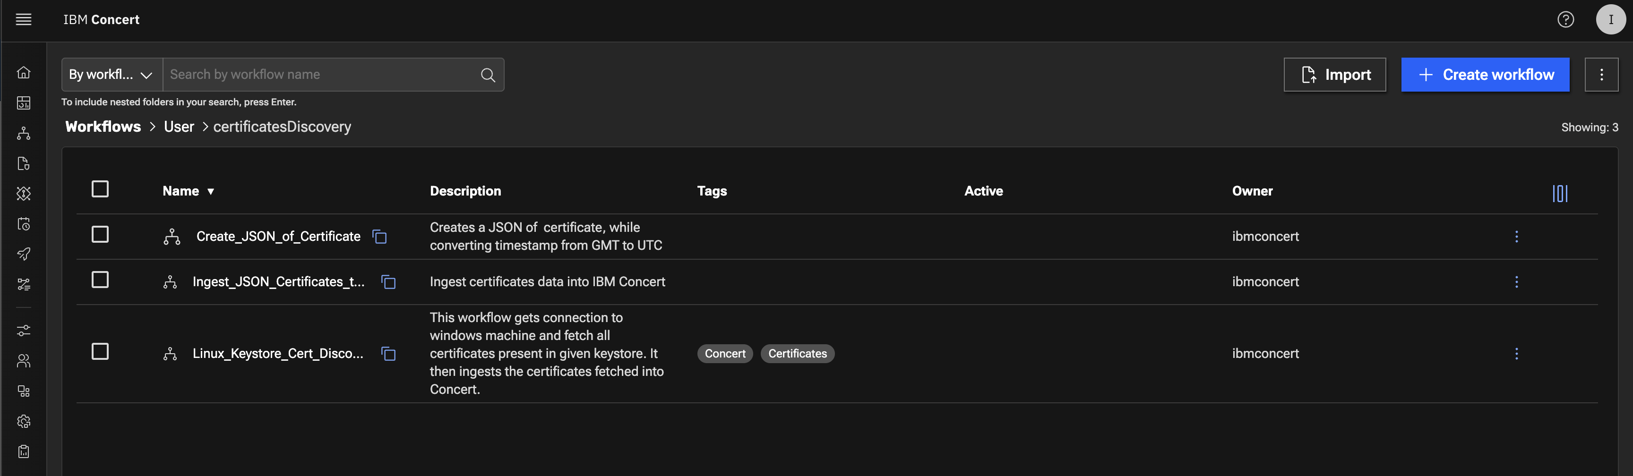
Task: Click the Create workflow button
Action: [1485, 75]
